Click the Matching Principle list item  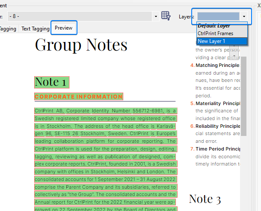217,66
